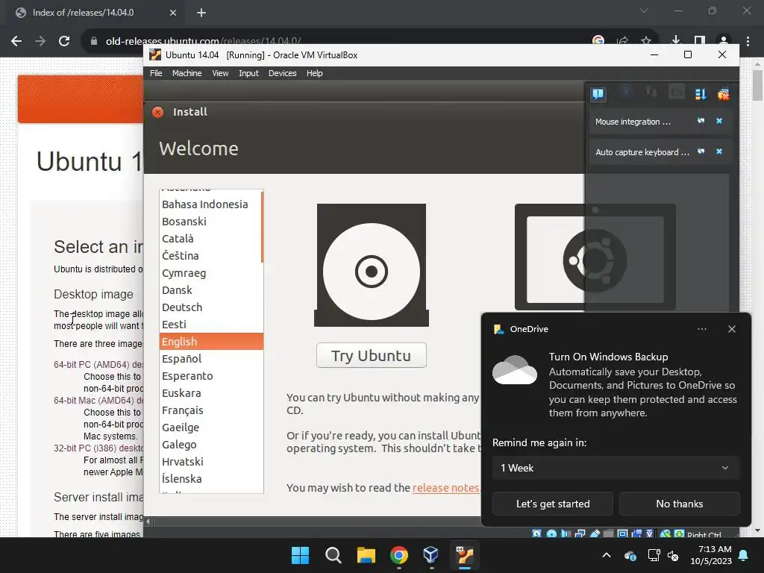Open the muted volume tray icon
Image resolution: width=764 pixels, height=573 pixels.
[674, 555]
